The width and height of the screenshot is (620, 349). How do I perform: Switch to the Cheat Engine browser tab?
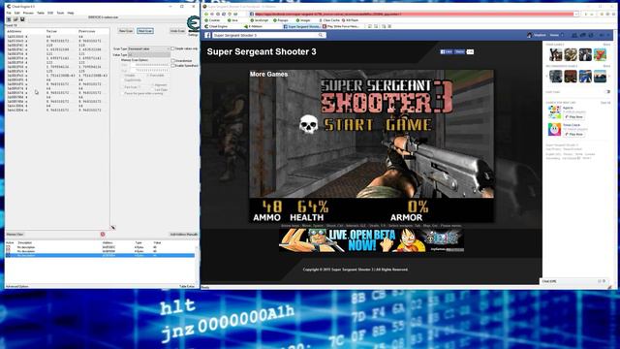(x=216, y=26)
